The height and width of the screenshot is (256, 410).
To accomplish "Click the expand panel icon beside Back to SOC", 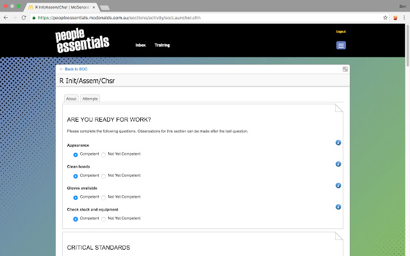I will 345,69.
